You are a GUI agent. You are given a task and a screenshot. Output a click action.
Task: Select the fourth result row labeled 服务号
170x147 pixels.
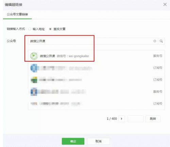[x=96, y=92]
